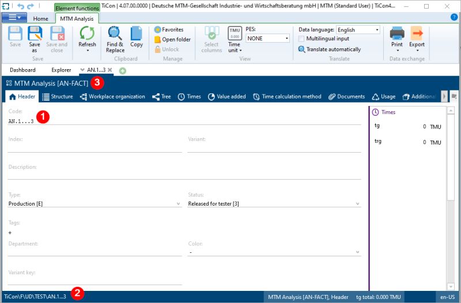Screen dimensions: 461x303
Task: Click the Save and close icon
Action: (57, 33)
